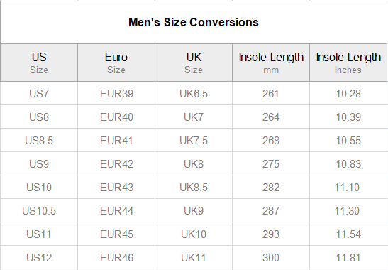Select the EUR40 cell
This screenshot has height=270, width=388.
[116, 117]
